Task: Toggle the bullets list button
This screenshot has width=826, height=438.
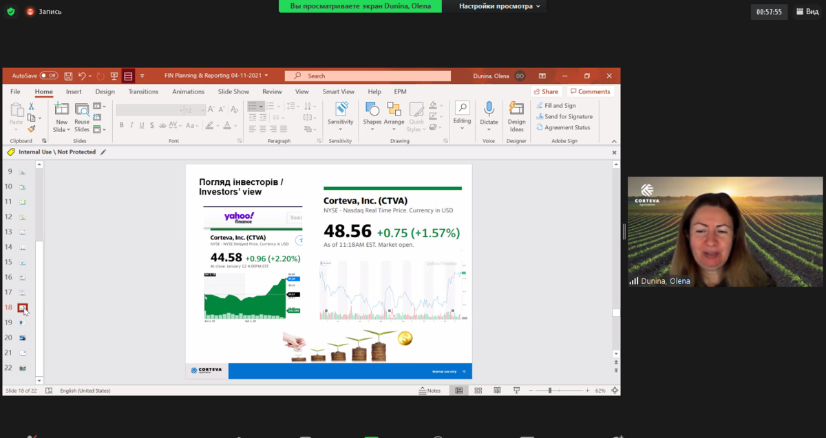Action: coord(253,107)
